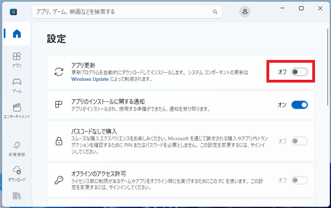331x208 pixels.
Task: Click the アプリ更新 refresh arrows icon
Action: coord(59,72)
